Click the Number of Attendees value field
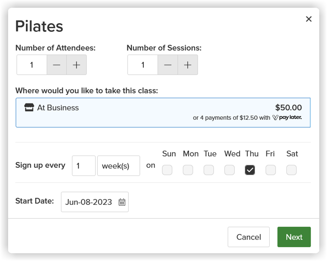 click(32, 65)
